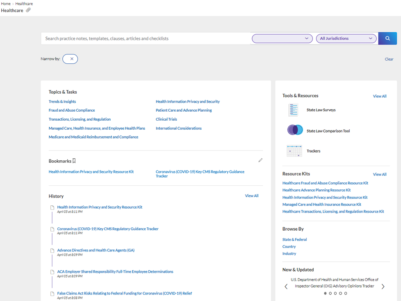Browse by State & Federal
The height and width of the screenshot is (301, 401).
[294, 240]
